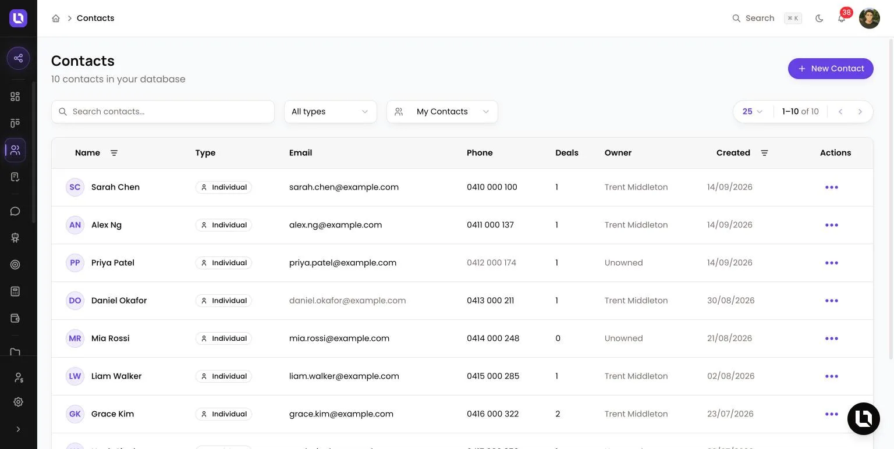Click the app logo in the sidebar
The image size is (894, 449).
18,18
